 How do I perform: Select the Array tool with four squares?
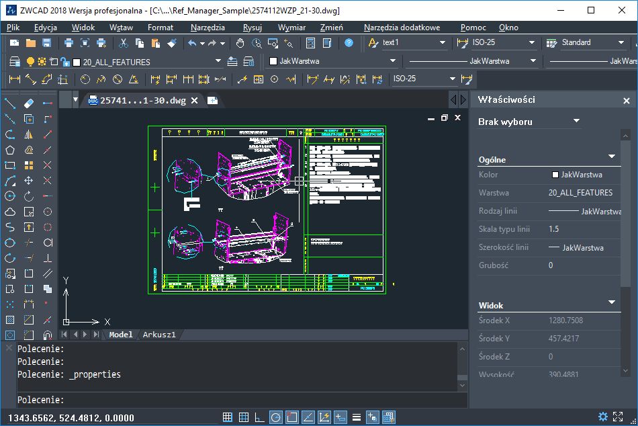pyautogui.click(x=28, y=165)
